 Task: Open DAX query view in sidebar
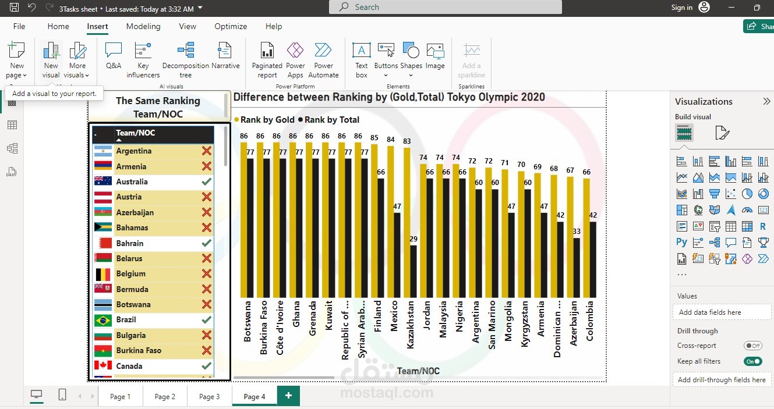(12, 171)
